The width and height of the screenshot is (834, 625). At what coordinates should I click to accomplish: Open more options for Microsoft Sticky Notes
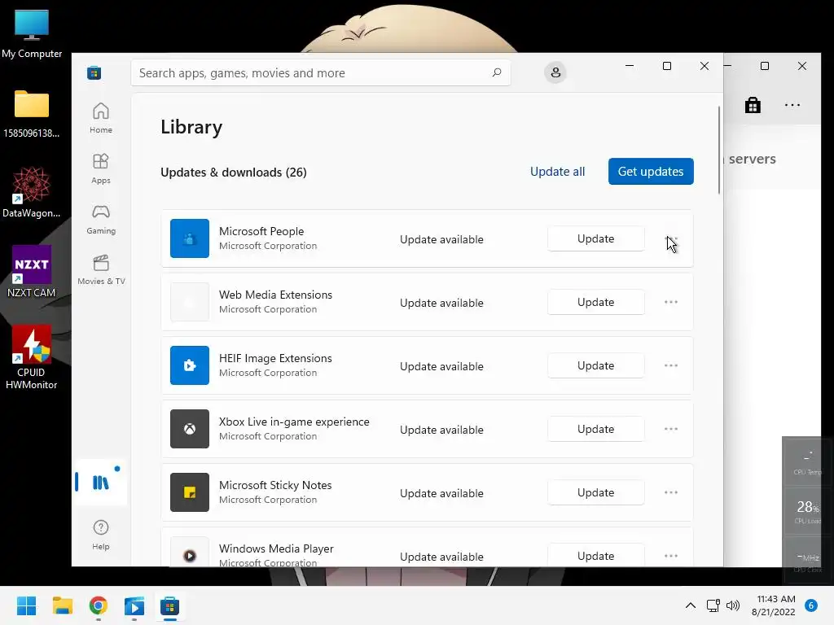pyautogui.click(x=671, y=492)
